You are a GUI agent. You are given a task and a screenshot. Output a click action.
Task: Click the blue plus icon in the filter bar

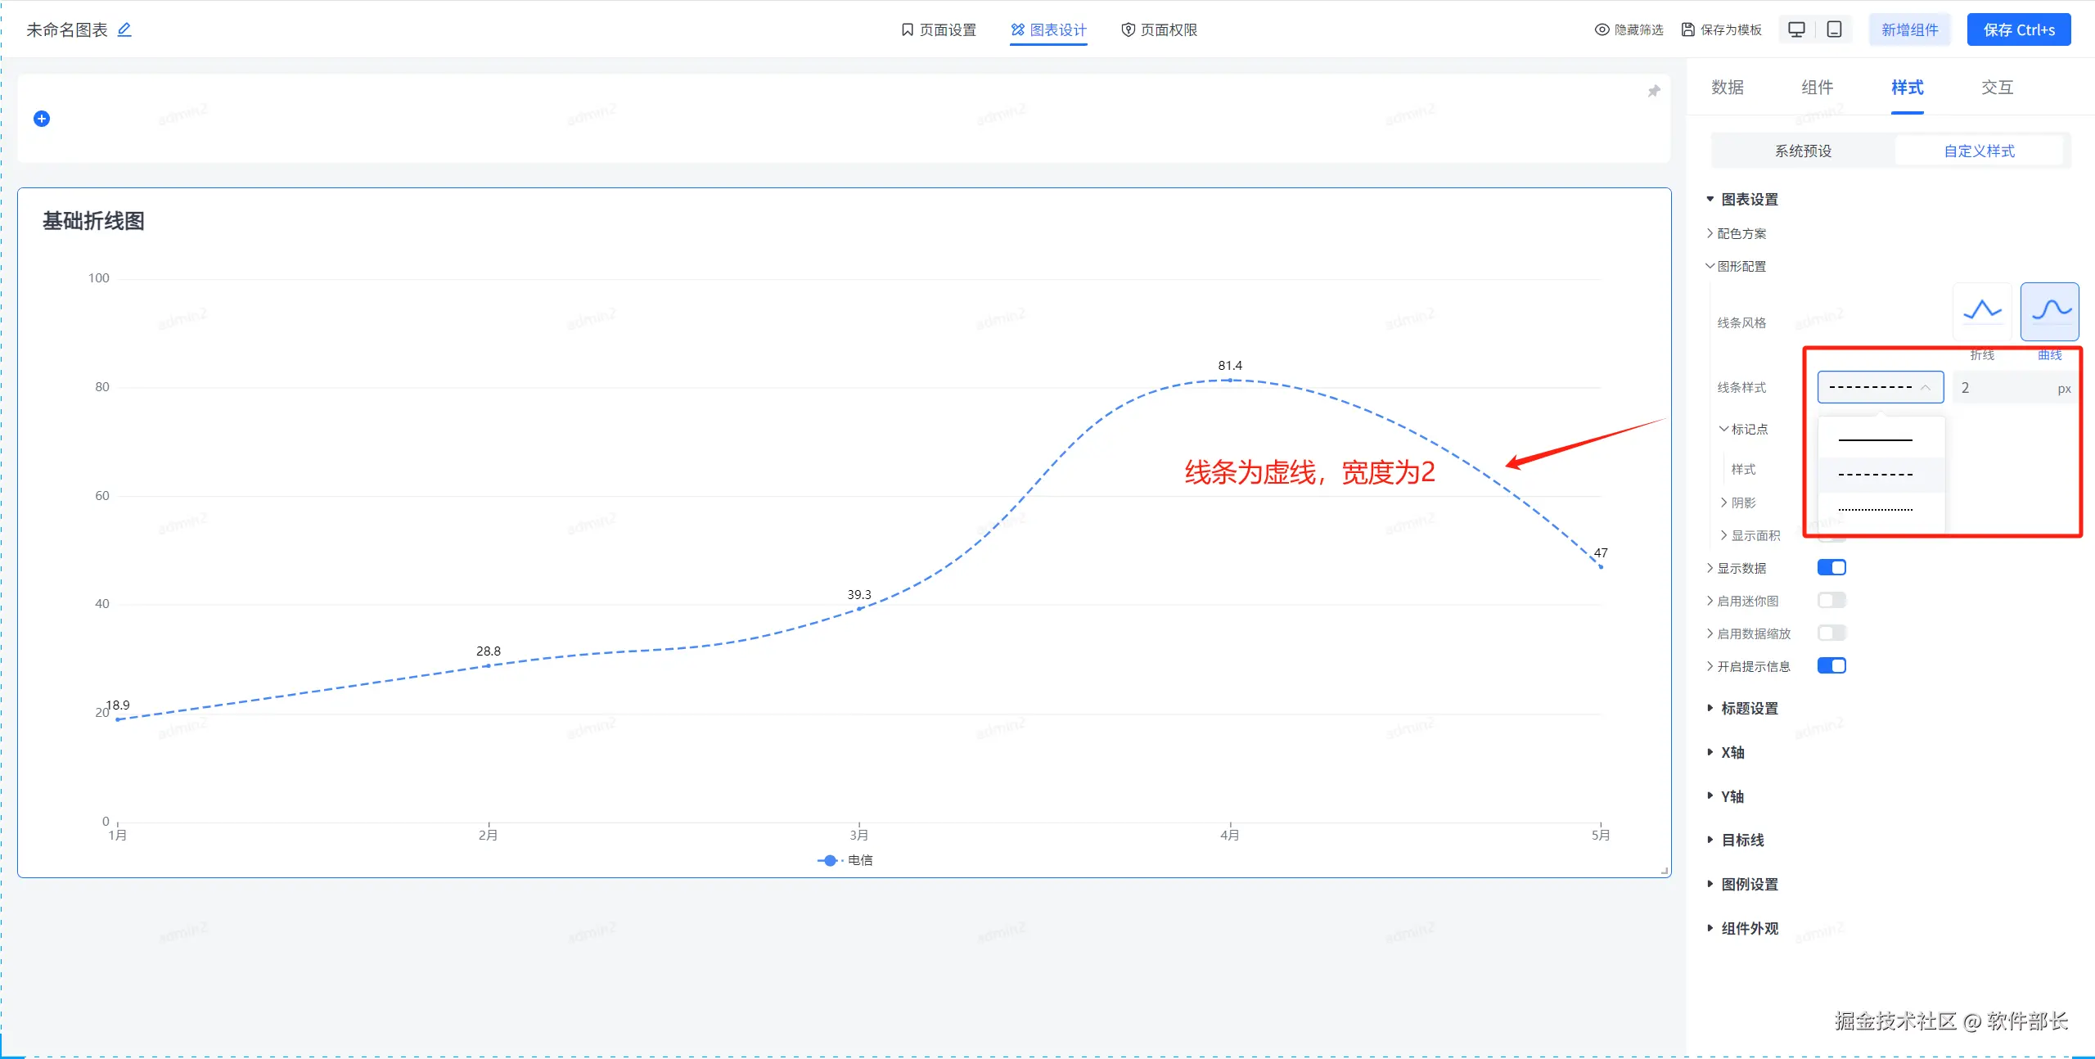tap(42, 119)
